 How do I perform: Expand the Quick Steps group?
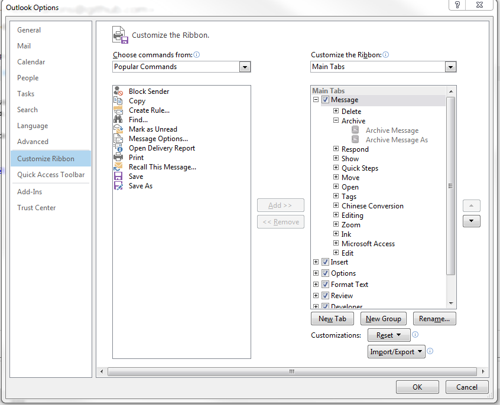(336, 168)
